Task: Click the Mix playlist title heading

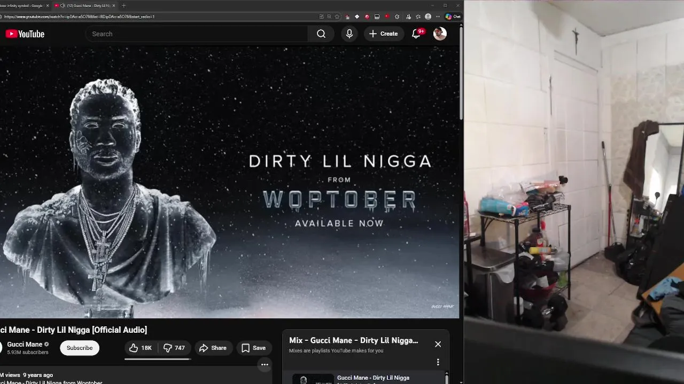Action: pos(354,340)
